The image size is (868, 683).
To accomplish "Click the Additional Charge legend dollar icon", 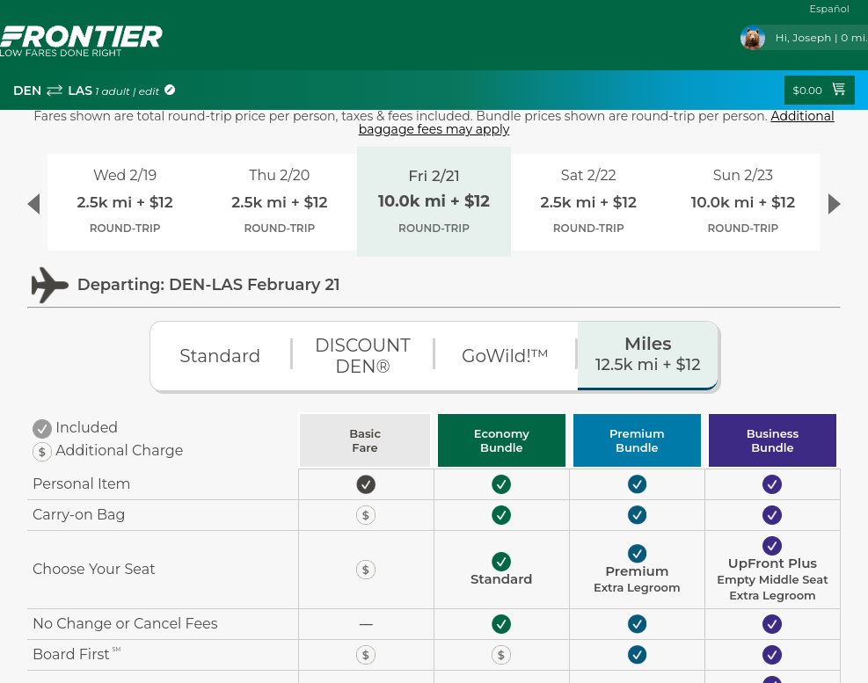I will [42, 452].
